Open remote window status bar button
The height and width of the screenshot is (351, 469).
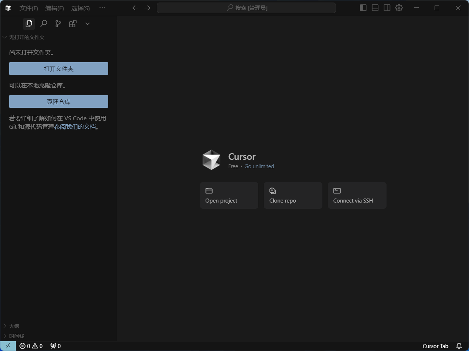point(8,346)
